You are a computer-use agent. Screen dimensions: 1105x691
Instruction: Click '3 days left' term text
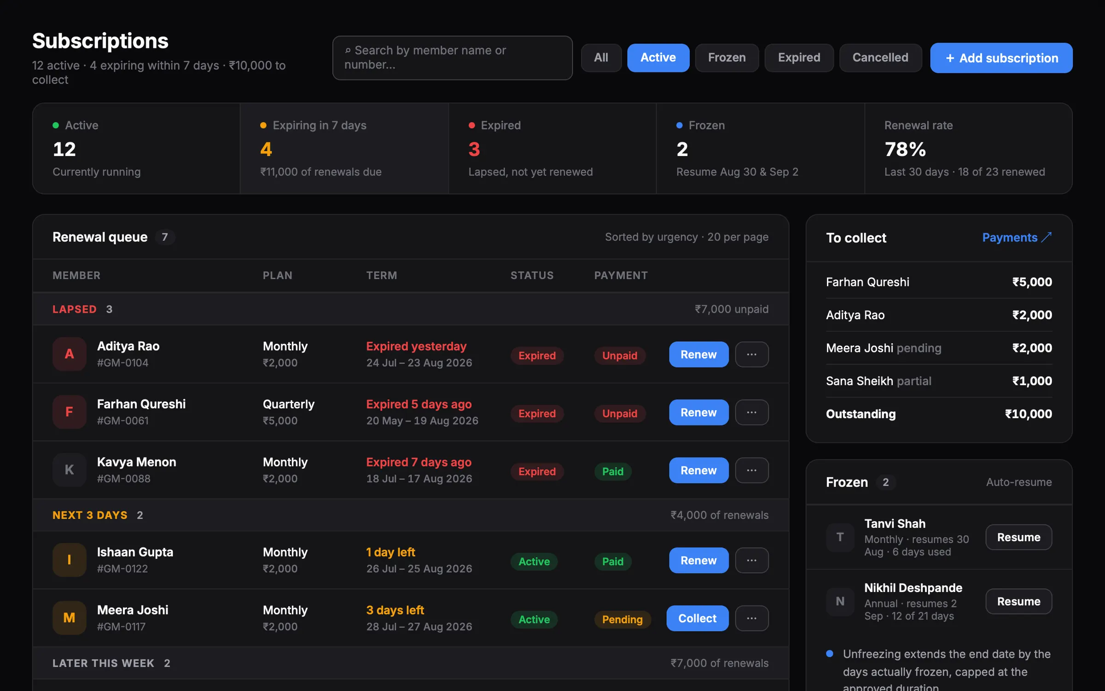pos(395,610)
